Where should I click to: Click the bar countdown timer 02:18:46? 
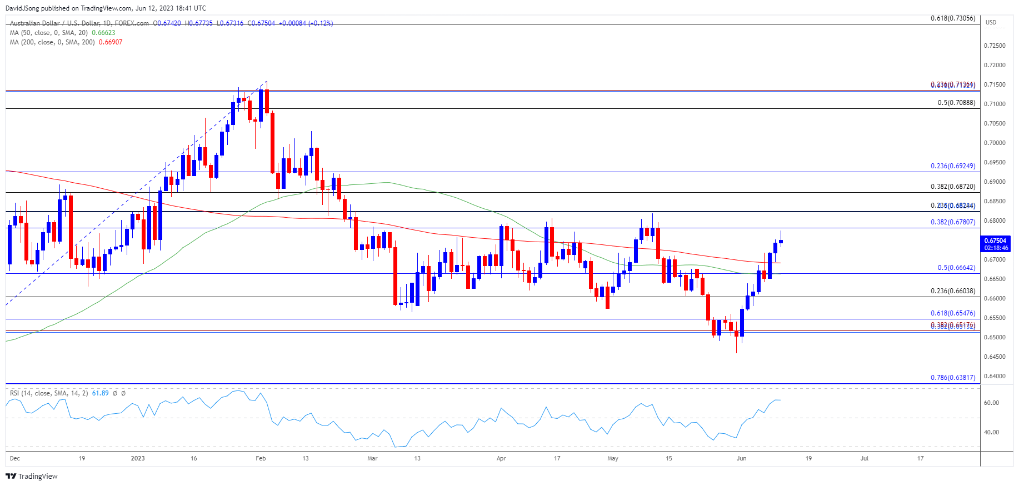point(995,248)
